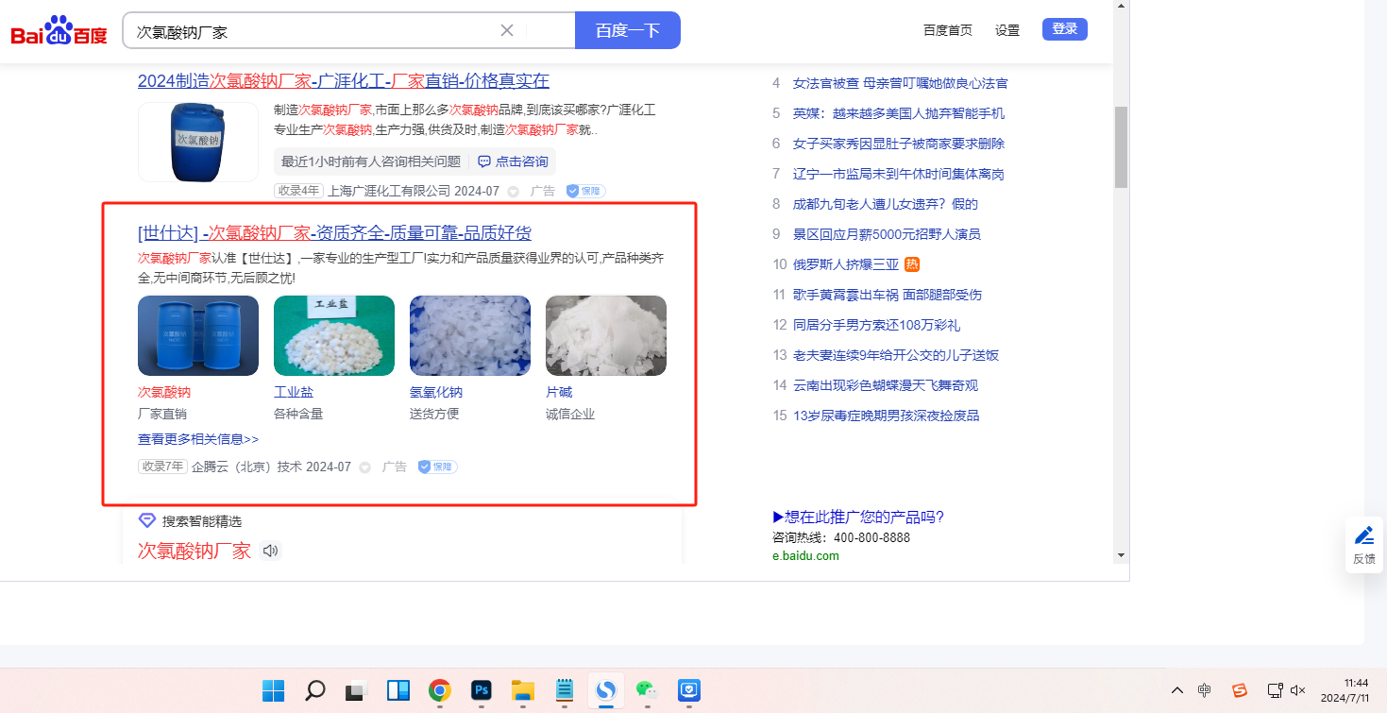The width and height of the screenshot is (1387, 713).
Task: Click the Baidu logo
Action: coord(59,31)
